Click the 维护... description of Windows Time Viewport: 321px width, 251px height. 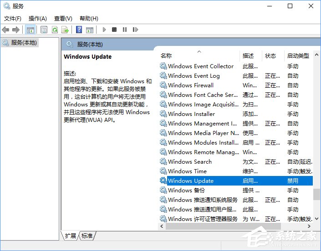250,171
